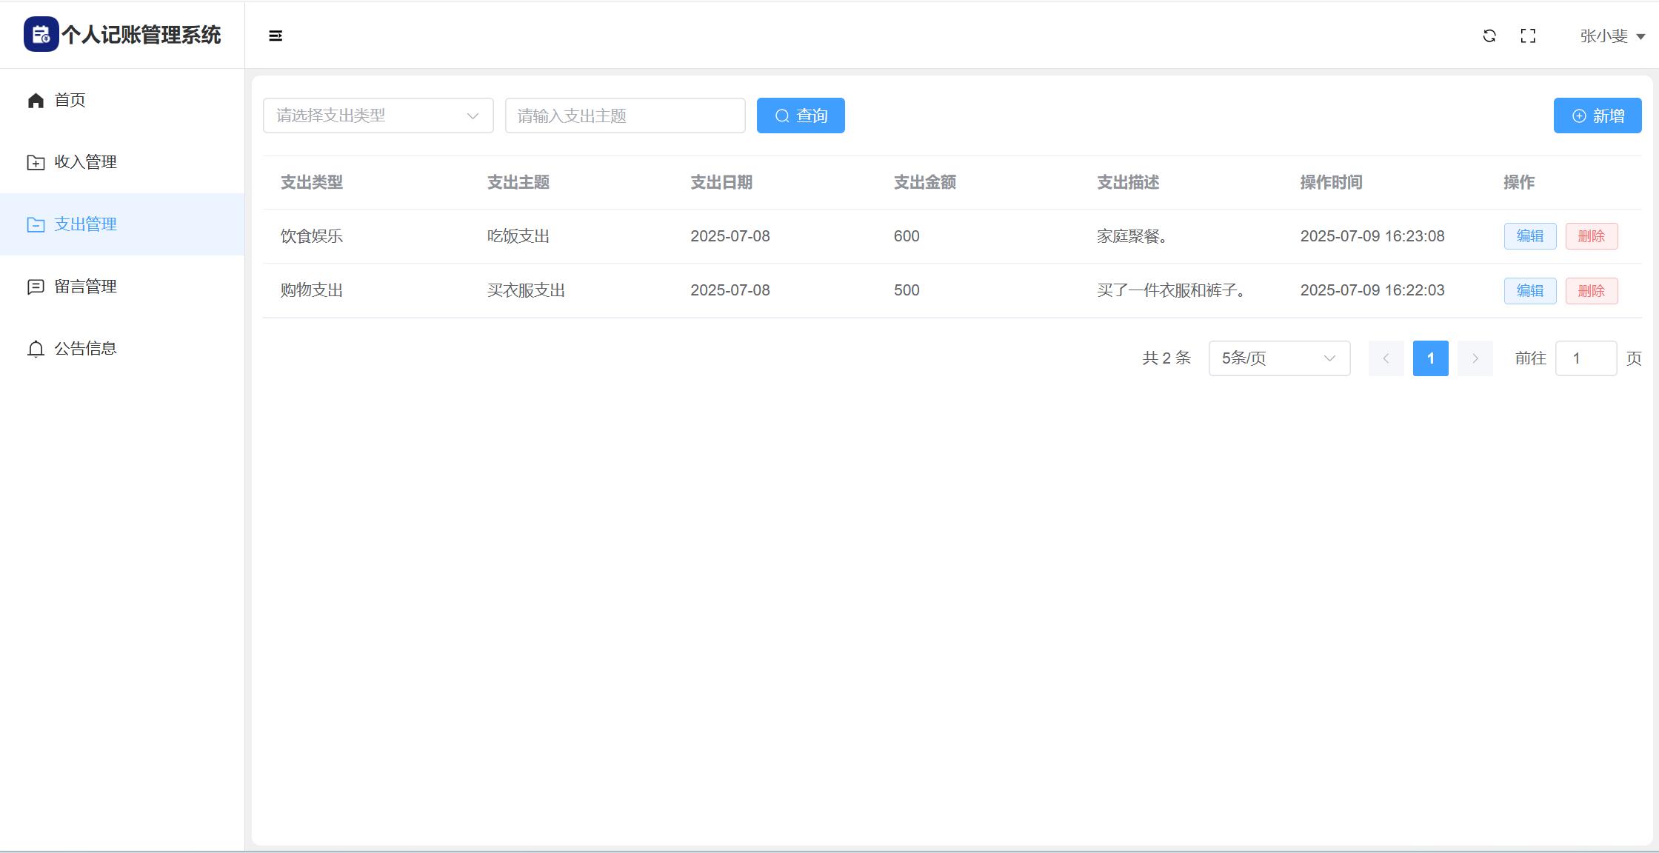Click the refresh icon in header

pos(1489,36)
